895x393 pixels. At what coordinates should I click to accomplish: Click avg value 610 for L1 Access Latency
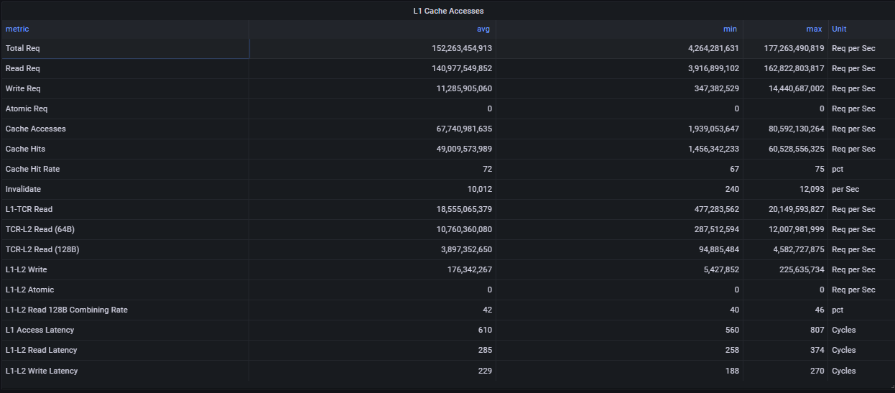(x=486, y=330)
